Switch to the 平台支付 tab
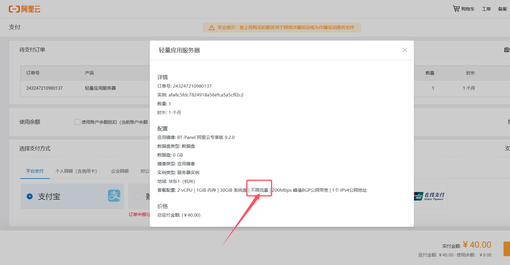Viewport: 510px width, 265px height. [35, 171]
